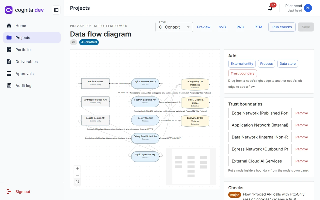Open the notifications bell
This screenshot has height=200, width=320.
click(270, 8)
